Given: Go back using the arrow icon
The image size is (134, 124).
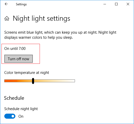Looking at the screenshot, I should (x=6, y=4).
